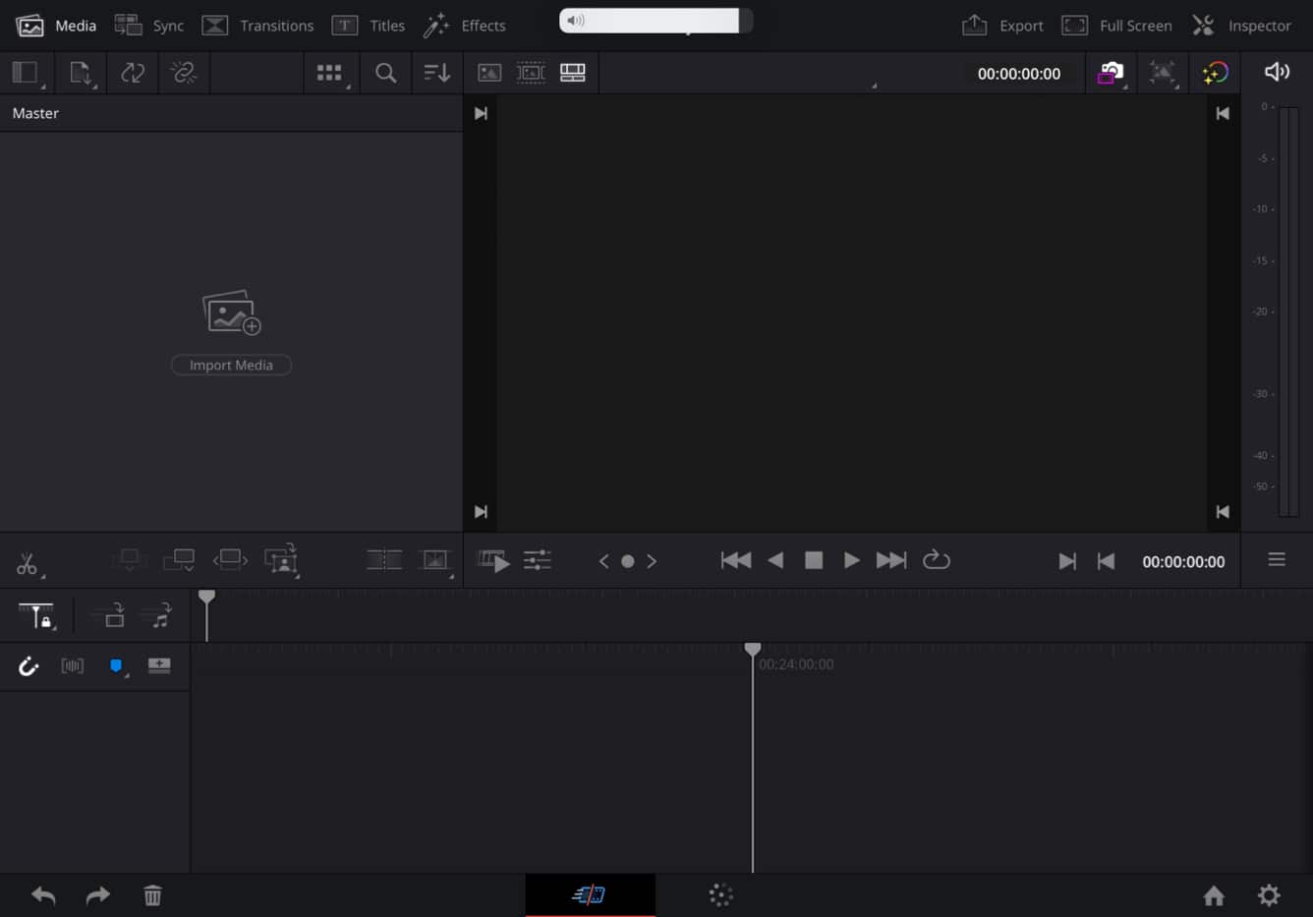Click the undo arrow icon
Viewport: 1313px width, 917px height.
[43, 895]
